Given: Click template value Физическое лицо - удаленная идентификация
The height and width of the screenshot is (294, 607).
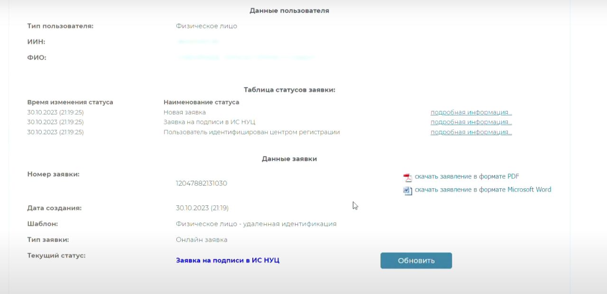Looking at the screenshot, I should click(256, 224).
